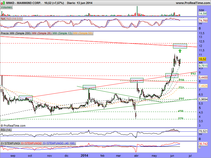Click the 10,52 (+7,57%) quote in the header
Screen dimensions: 211x158
click(x=54, y=3)
